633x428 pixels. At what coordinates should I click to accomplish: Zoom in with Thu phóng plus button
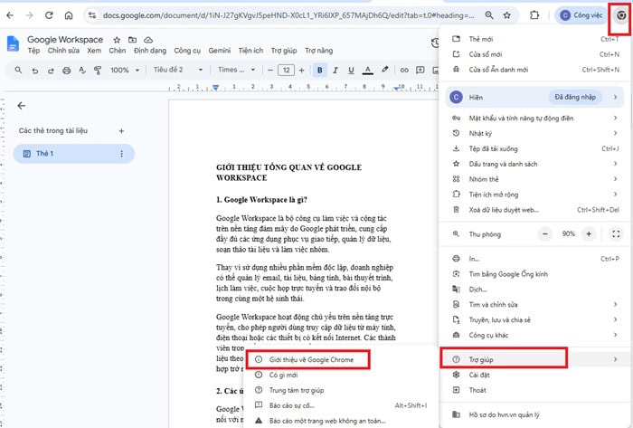pyautogui.click(x=589, y=234)
